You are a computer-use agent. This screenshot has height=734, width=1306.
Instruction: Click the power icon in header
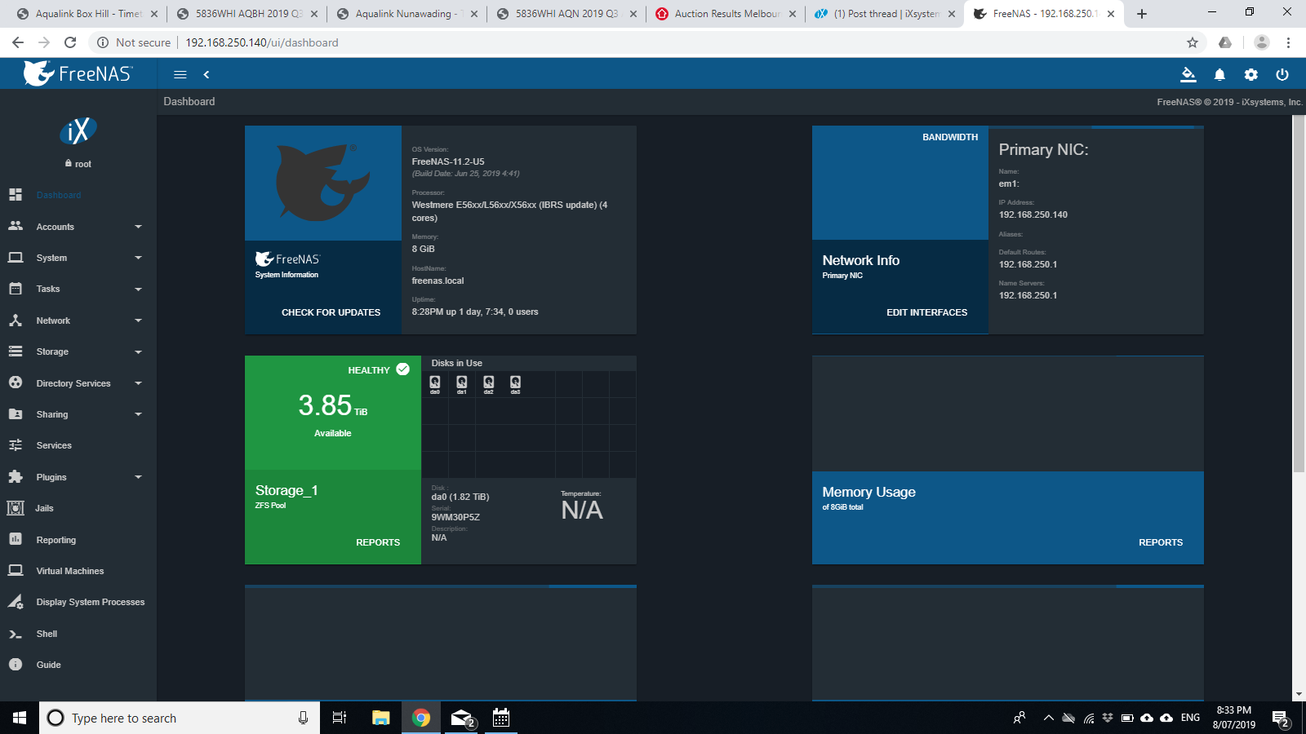[1282, 74]
